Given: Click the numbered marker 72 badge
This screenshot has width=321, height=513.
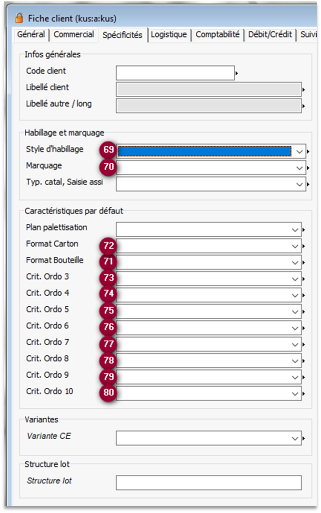Looking at the screenshot, I should coord(109,246).
